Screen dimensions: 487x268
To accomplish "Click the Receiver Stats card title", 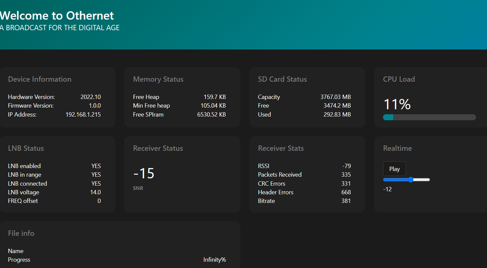I will point(281,148).
